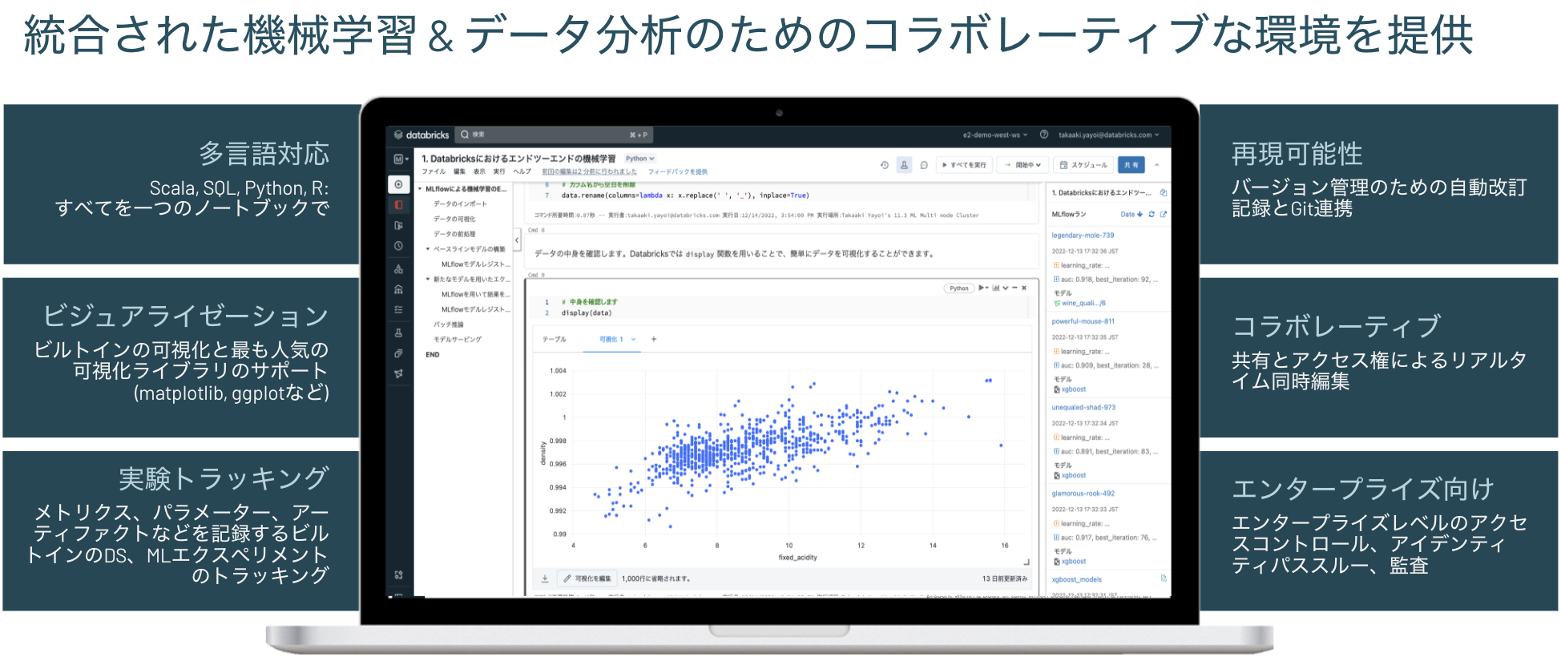Open the Cmd 9 cell chevron menu
The height and width of the screenshot is (657, 1561).
[x=1005, y=288]
